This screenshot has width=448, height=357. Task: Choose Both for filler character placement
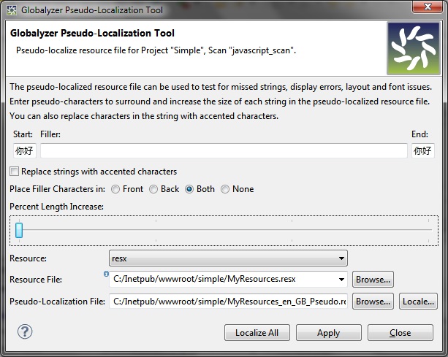189,189
